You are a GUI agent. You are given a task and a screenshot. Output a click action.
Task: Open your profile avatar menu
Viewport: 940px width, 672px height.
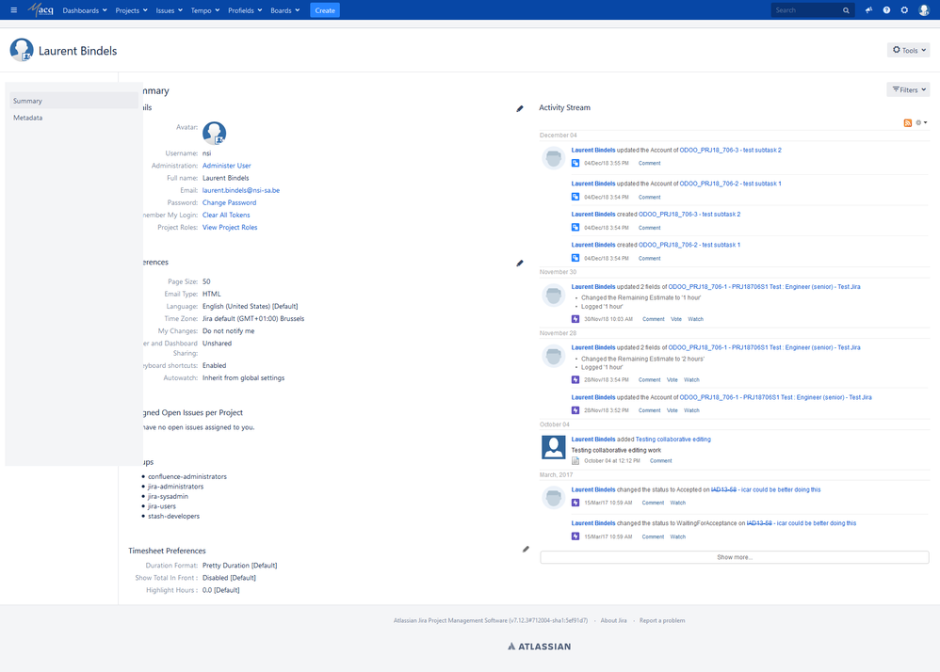point(923,9)
